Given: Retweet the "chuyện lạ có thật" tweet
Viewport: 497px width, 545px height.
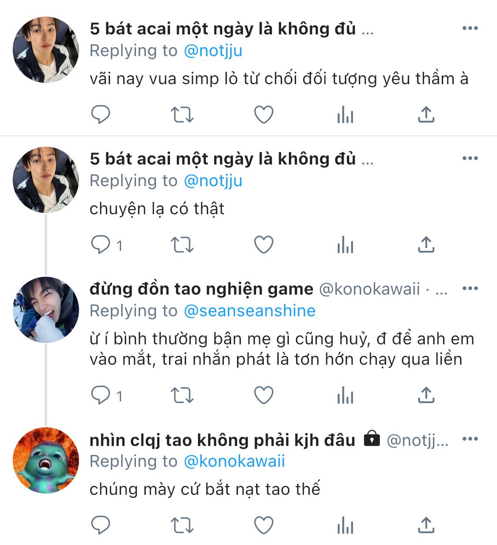Looking at the screenshot, I should click(182, 245).
